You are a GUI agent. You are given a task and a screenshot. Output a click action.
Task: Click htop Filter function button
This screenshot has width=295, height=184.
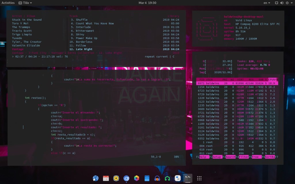click(x=243, y=157)
